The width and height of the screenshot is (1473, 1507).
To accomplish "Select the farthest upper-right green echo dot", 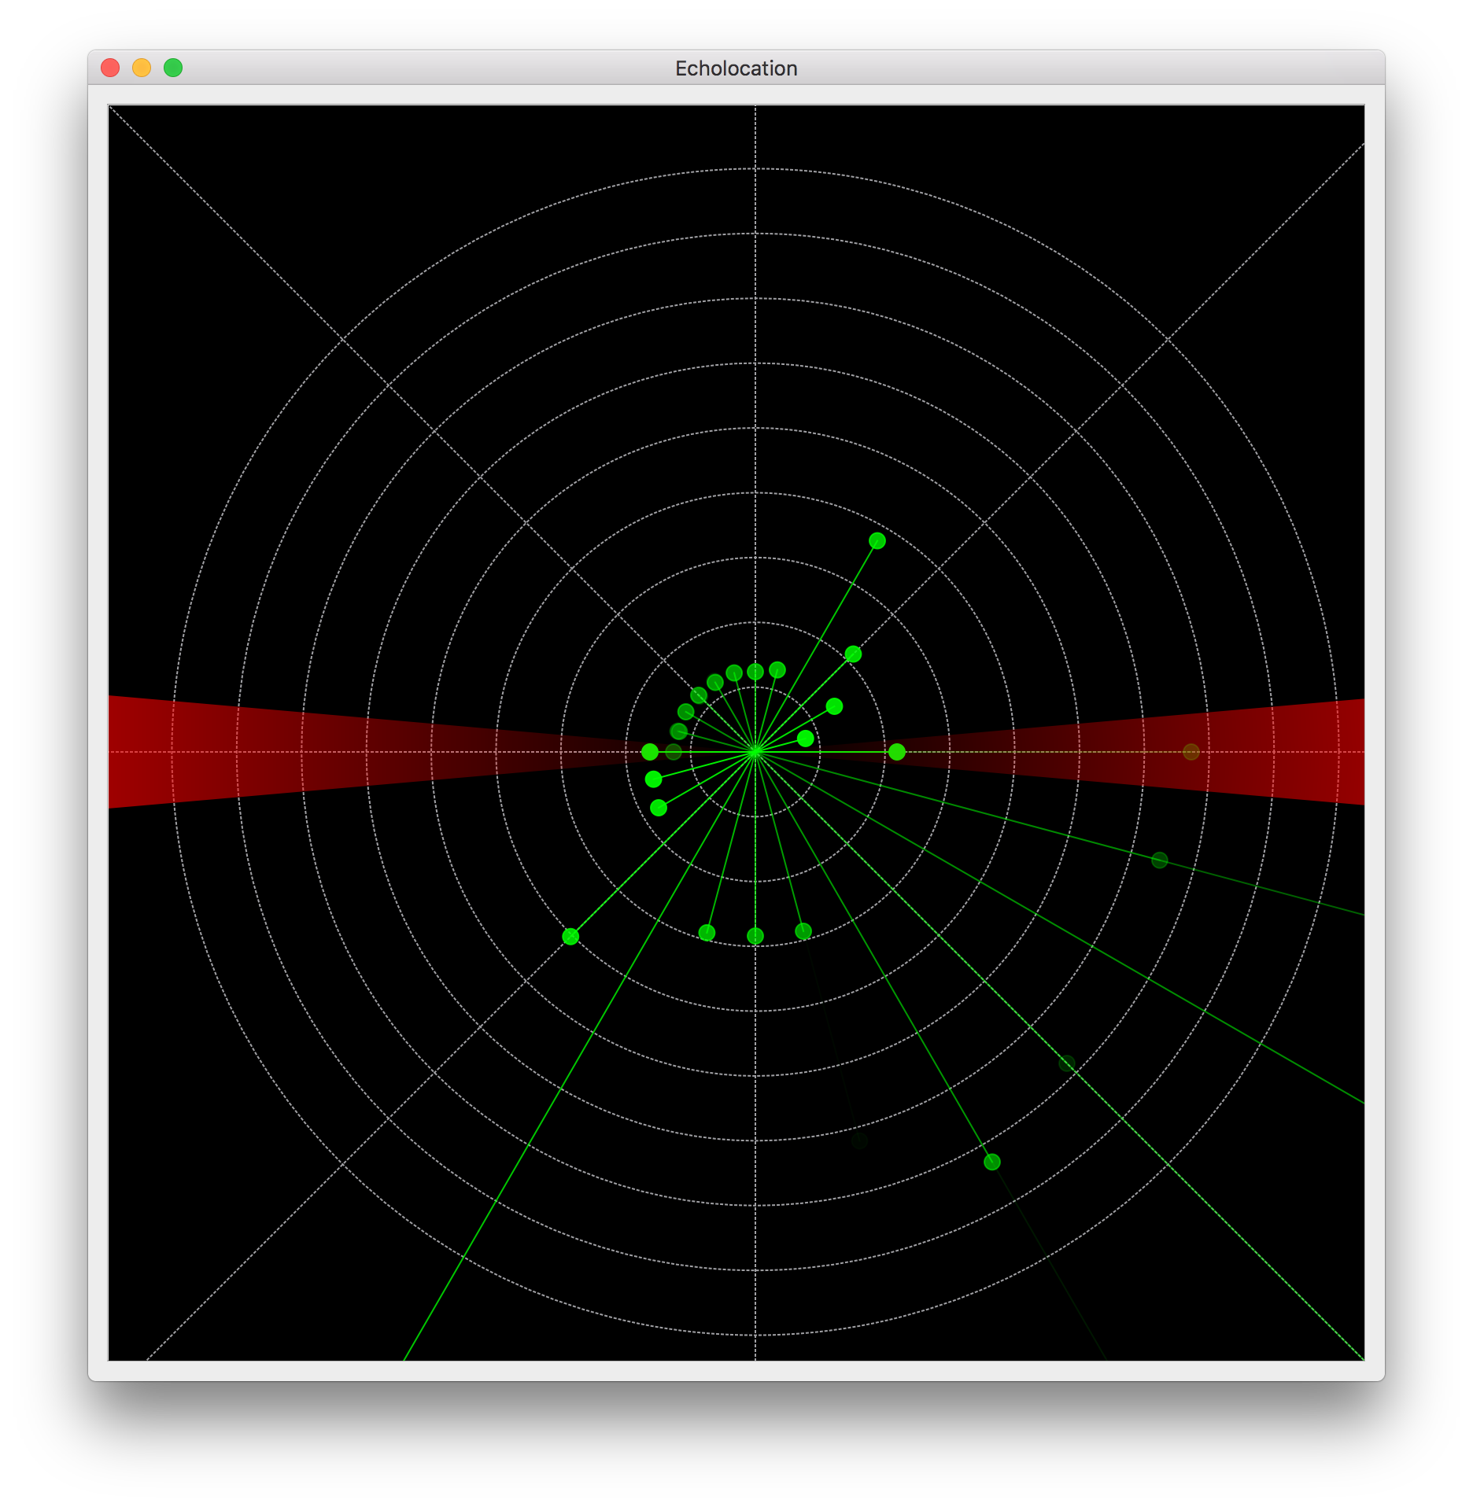I will coord(877,540).
